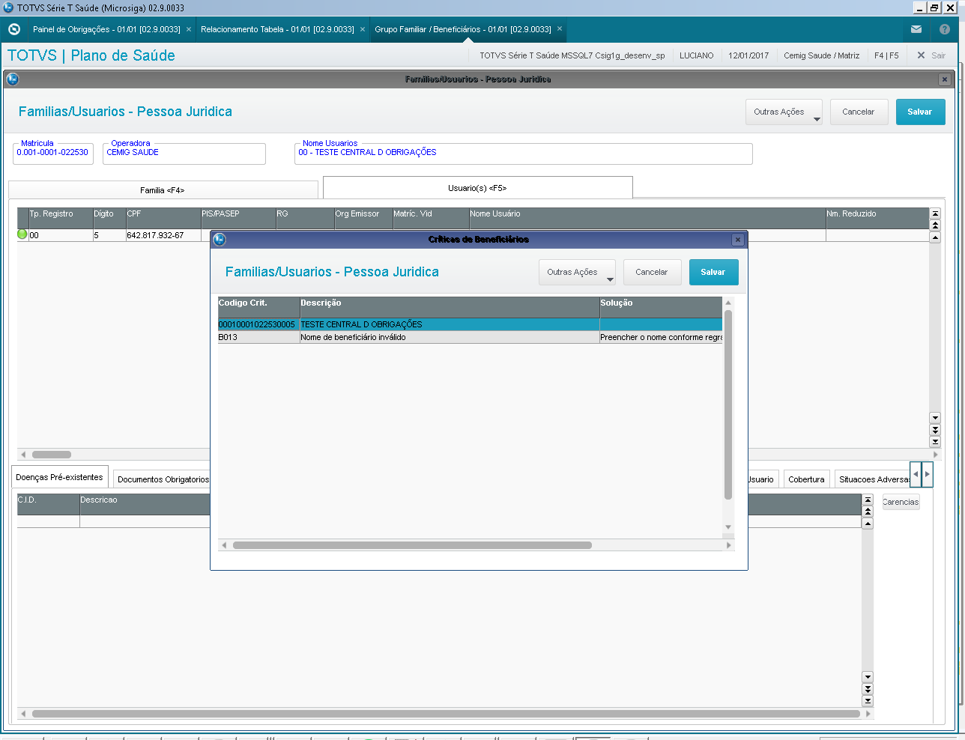Click the critiques list horizontal scrollbar

pyautogui.click(x=412, y=545)
